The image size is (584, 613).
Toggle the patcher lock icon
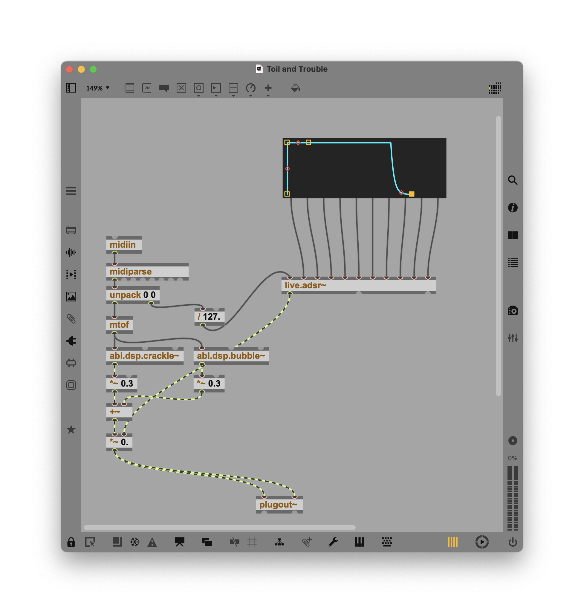point(71,542)
